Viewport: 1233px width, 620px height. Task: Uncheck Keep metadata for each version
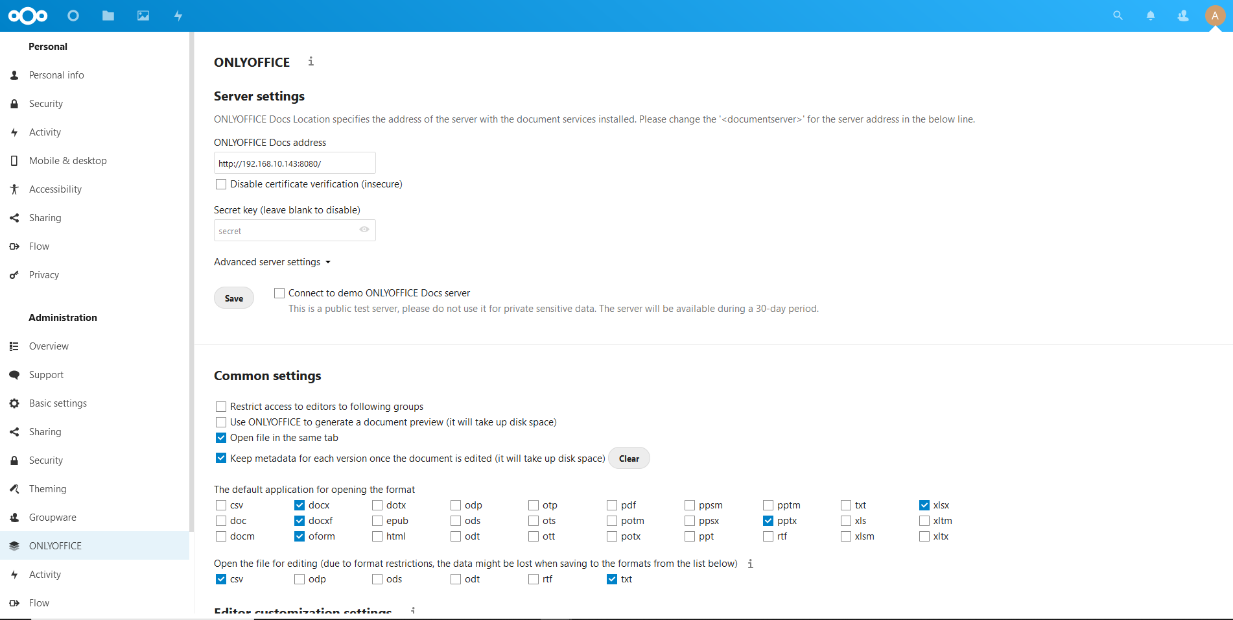[221, 459]
